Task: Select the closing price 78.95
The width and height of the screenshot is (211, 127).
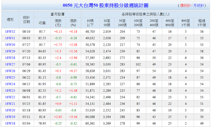Action: (42, 123)
